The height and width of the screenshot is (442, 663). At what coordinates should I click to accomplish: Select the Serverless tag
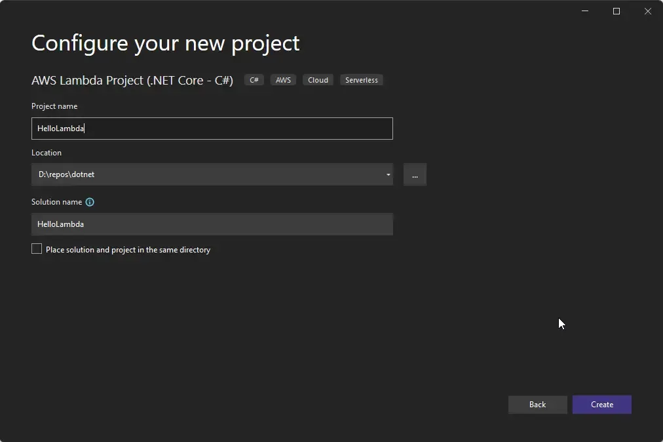361,80
